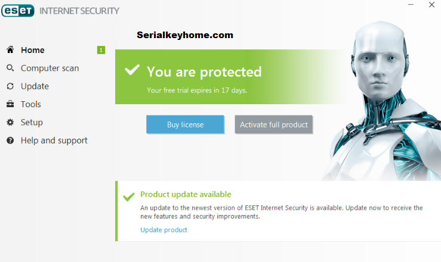
Task: Follow the Update product link
Action: click(x=164, y=230)
